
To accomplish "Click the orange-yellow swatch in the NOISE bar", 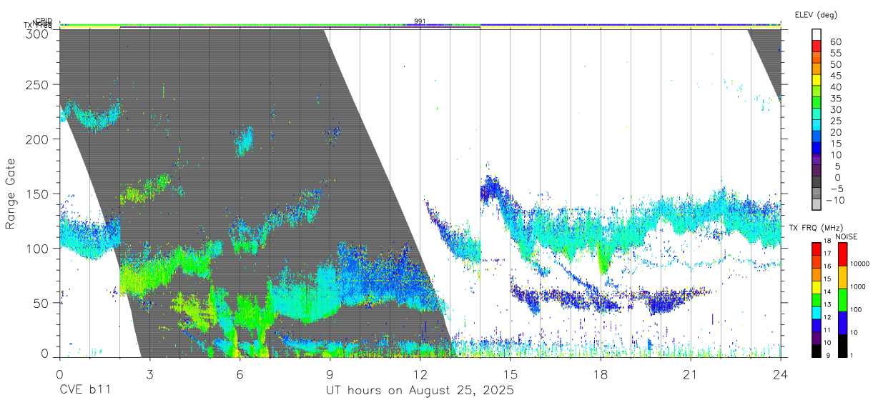I will tap(842, 277).
